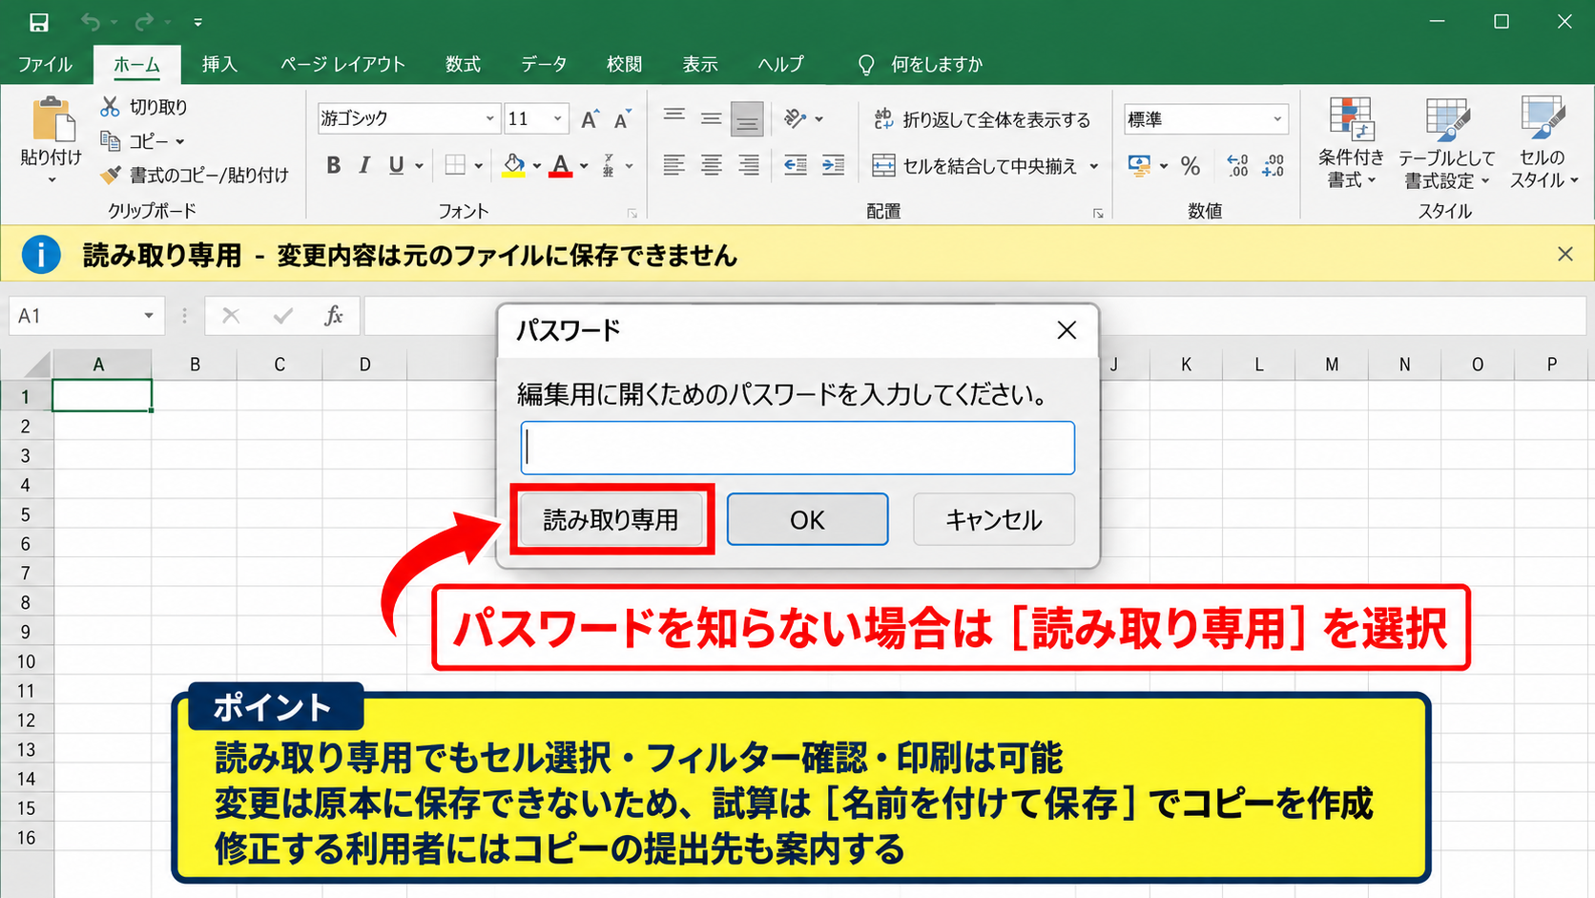Click wrap text (折り返して全体を表示する)
1595x898 pixels.
pos(982,119)
